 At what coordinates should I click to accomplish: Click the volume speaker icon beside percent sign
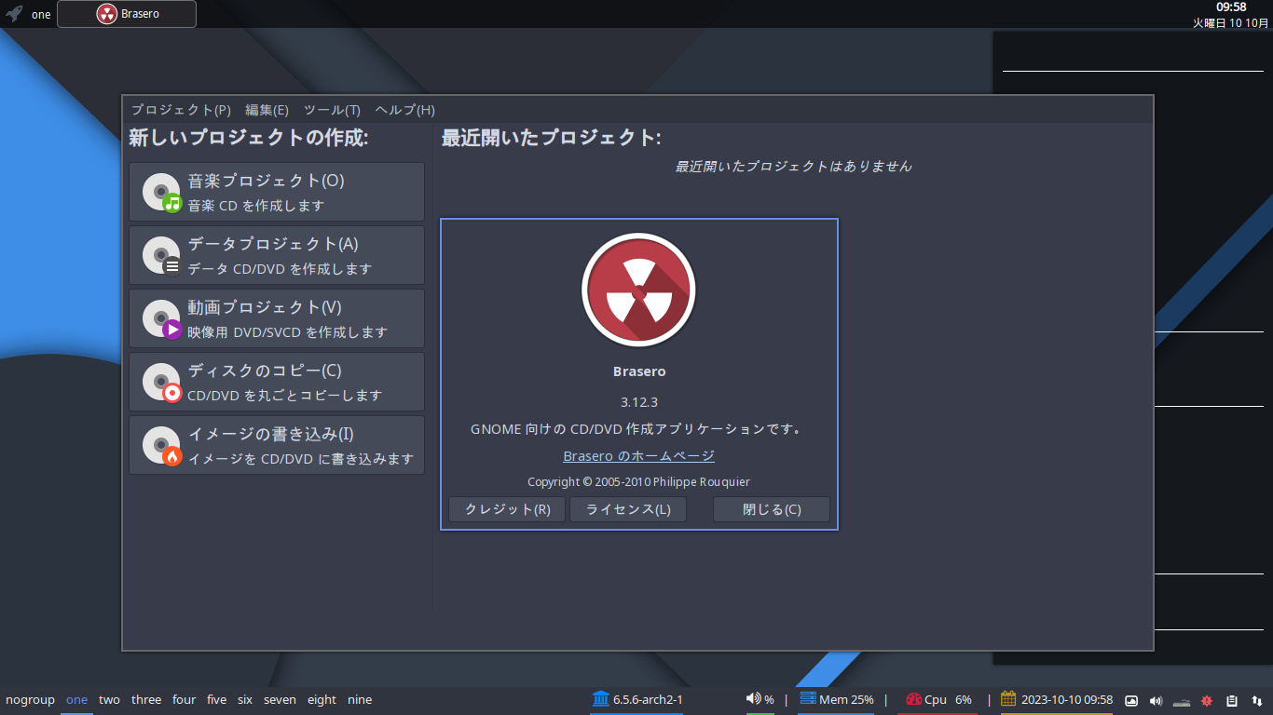[753, 699]
